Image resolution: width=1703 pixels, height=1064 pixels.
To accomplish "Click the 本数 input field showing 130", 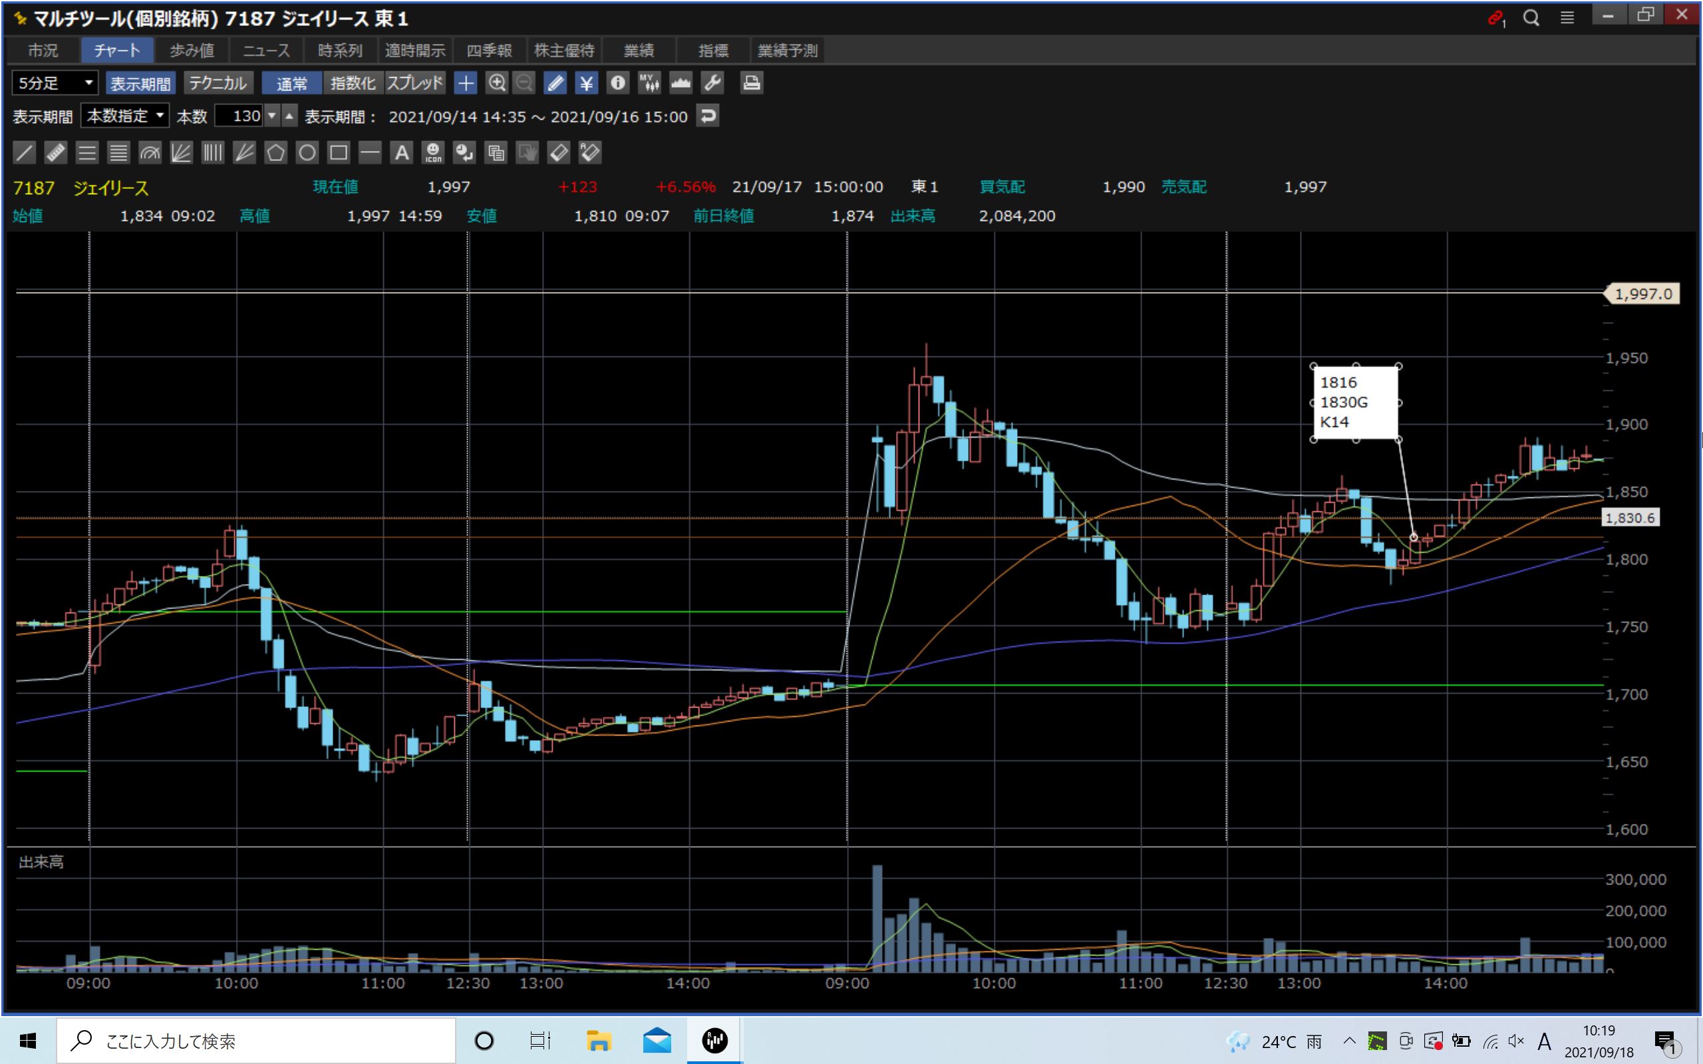I will [x=238, y=116].
